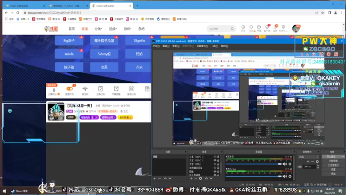Open the 星海任务 AD icon
This screenshot has width=346, height=195.
131,89
